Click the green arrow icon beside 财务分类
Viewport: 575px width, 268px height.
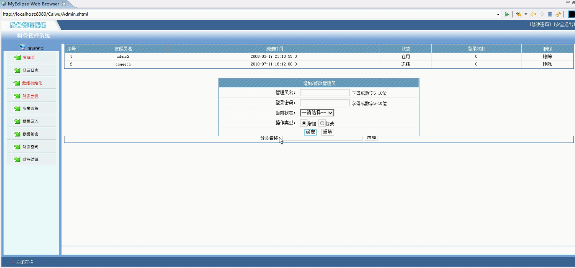[x=17, y=96]
